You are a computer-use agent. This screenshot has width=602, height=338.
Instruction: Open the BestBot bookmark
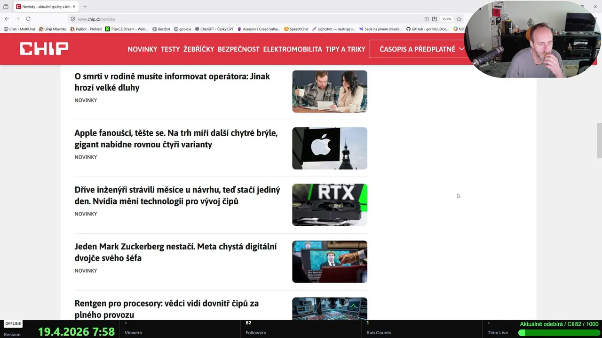(x=161, y=29)
